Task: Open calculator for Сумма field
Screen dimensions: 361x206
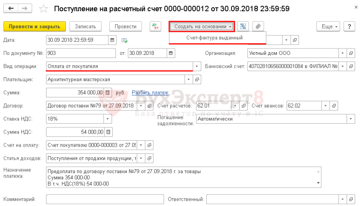Action: [x=107, y=93]
